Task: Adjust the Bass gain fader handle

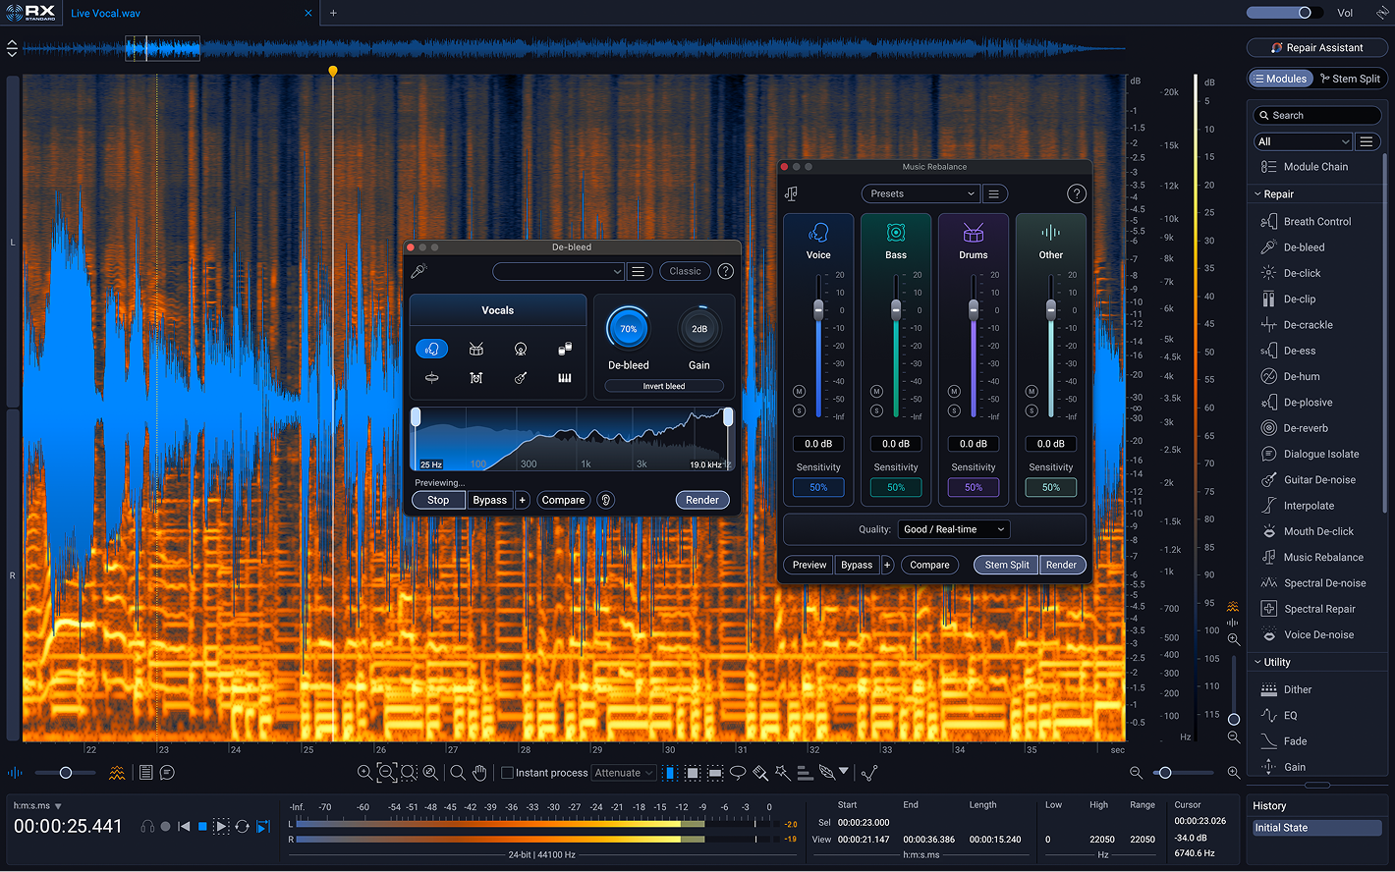Action: click(x=896, y=309)
